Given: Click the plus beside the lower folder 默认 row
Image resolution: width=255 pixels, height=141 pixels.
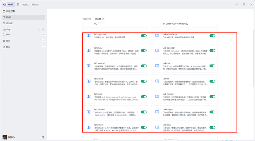Looking at the screenshot, I should [43, 47].
